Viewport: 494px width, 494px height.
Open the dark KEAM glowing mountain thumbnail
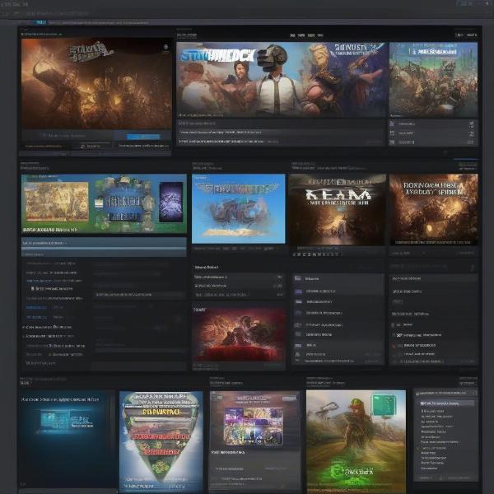[x=337, y=209]
